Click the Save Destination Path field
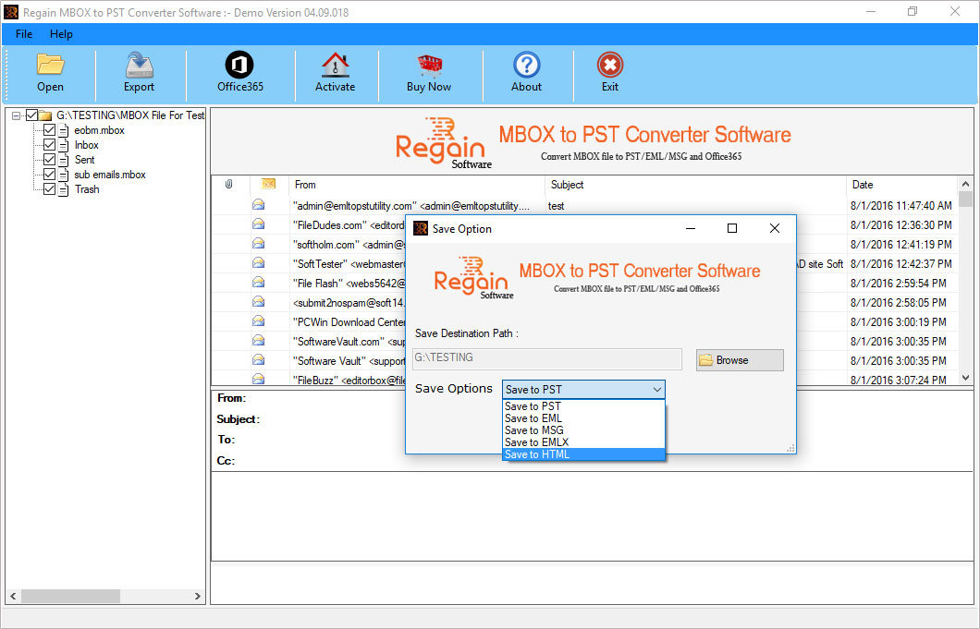 point(547,358)
